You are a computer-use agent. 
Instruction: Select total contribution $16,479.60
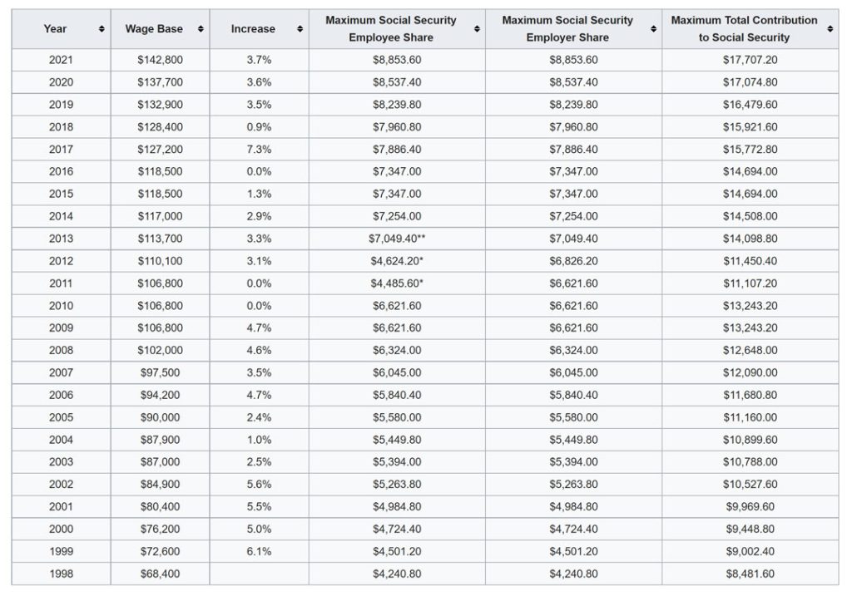pyautogui.click(x=750, y=104)
